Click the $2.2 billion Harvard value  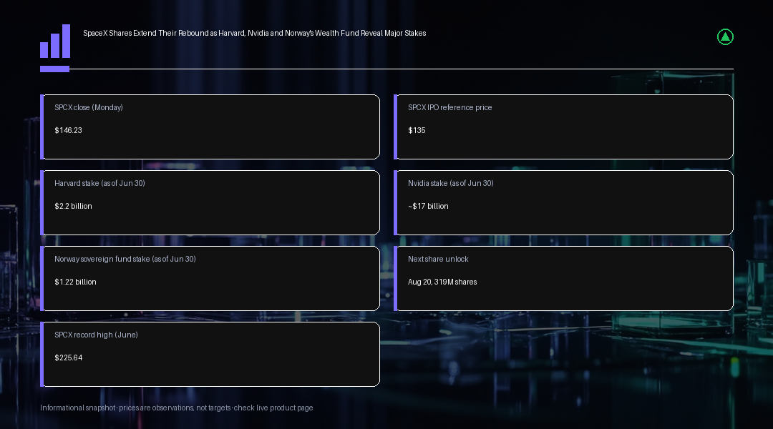tap(74, 207)
